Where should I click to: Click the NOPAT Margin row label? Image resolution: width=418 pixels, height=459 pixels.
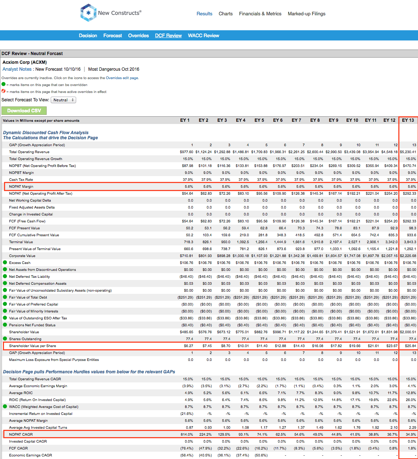click(x=21, y=187)
